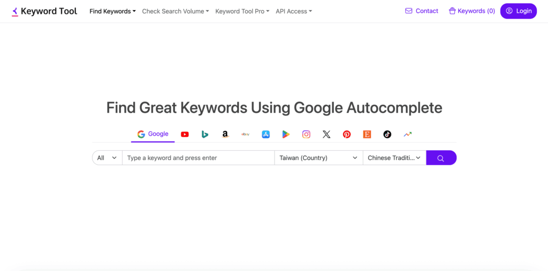This screenshot has width=548, height=271.
Task: Open the Taiwan (Country) location dropdown
Action: point(318,158)
